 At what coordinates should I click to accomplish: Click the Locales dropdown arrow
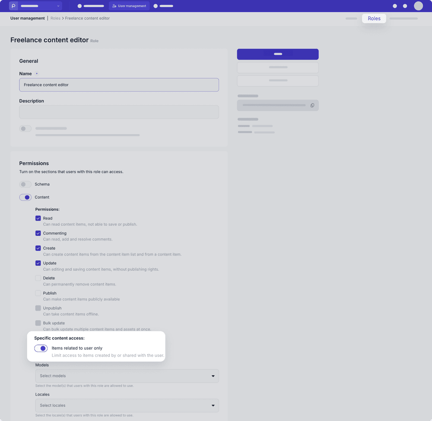pos(213,405)
